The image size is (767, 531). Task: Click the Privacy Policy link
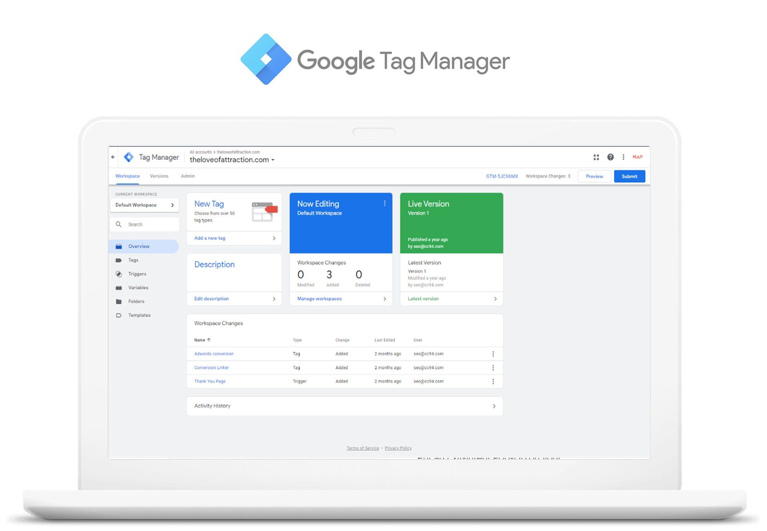pos(398,448)
